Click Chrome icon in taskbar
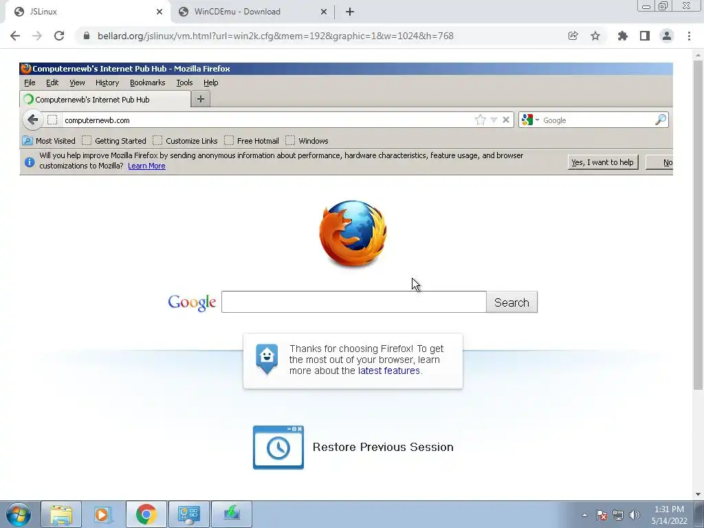Viewport: 704px width, 528px height. (x=146, y=514)
